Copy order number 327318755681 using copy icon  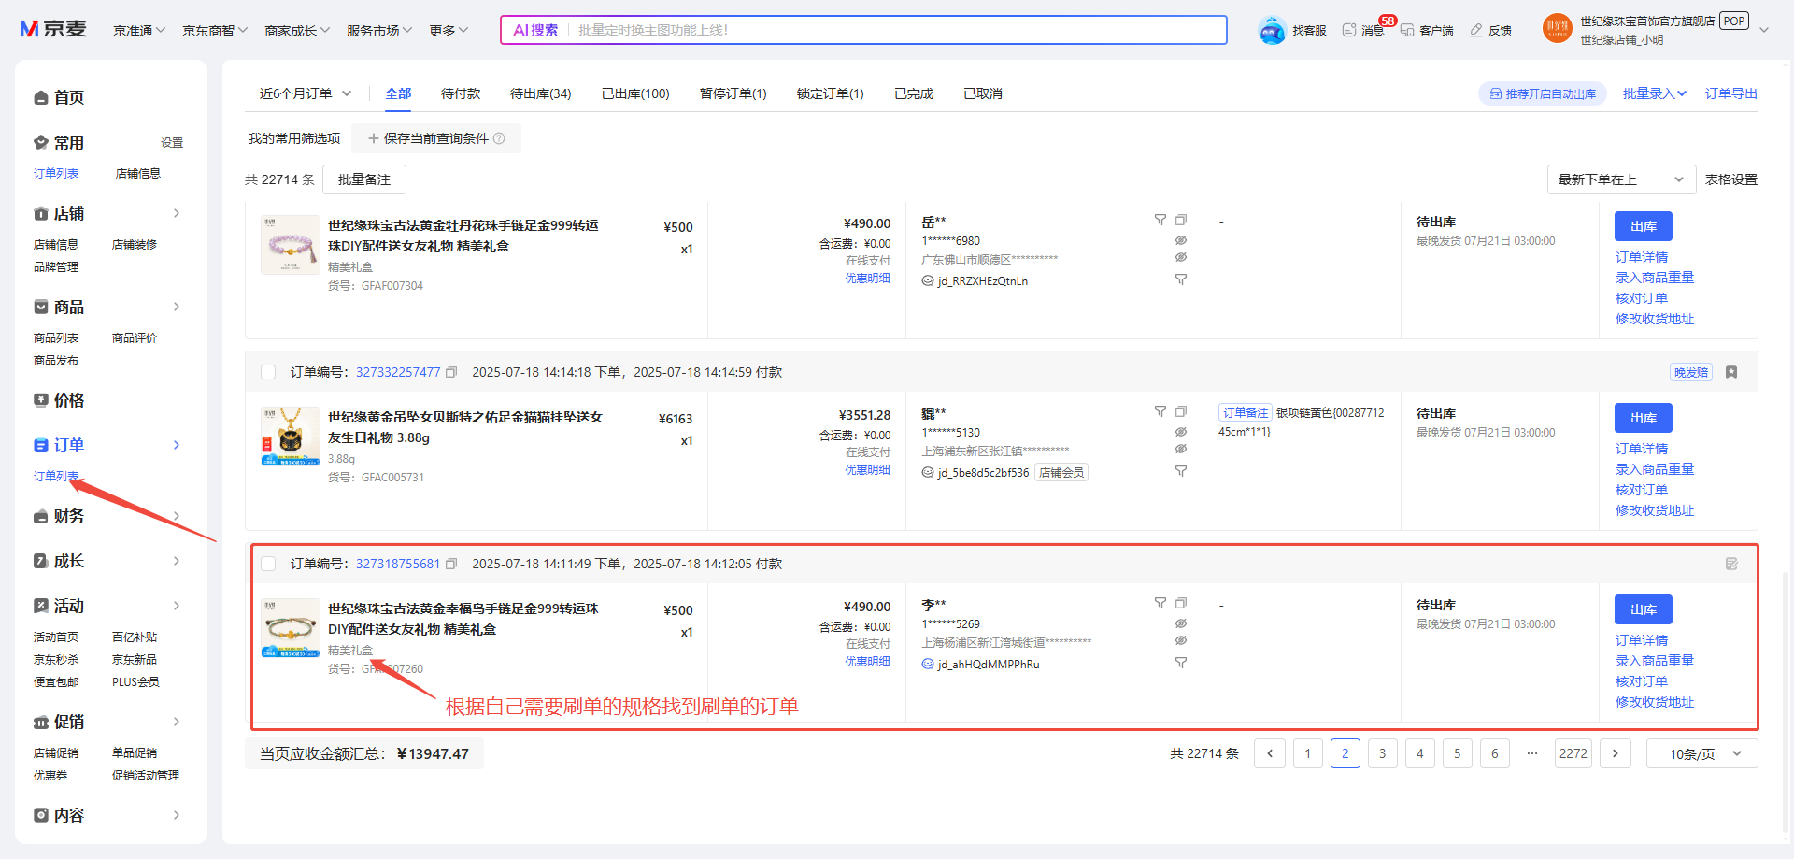[451, 564]
